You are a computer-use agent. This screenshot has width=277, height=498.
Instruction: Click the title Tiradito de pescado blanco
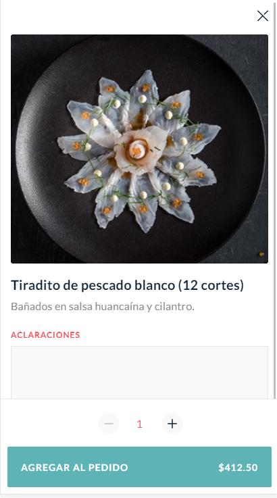[x=93, y=285]
